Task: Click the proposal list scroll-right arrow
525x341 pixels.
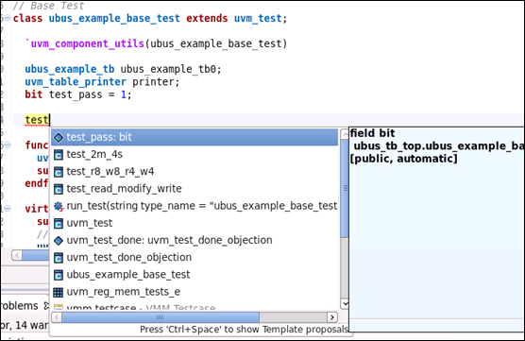Action: pyautogui.click(x=331, y=316)
